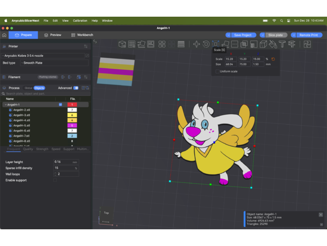This screenshot has width=327, height=246.
Task: Open the Support painting tool
Action: 254,44
